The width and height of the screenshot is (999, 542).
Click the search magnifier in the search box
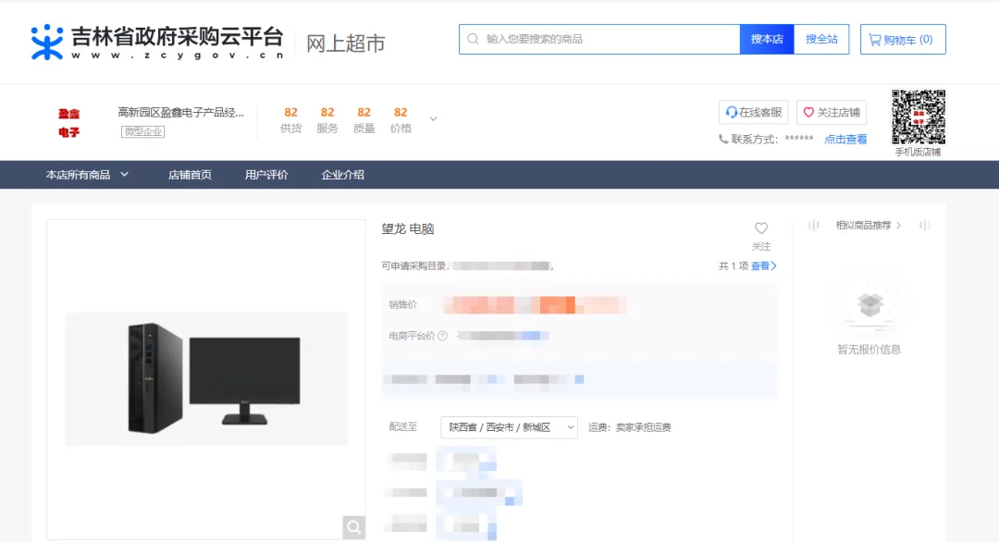[474, 39]
